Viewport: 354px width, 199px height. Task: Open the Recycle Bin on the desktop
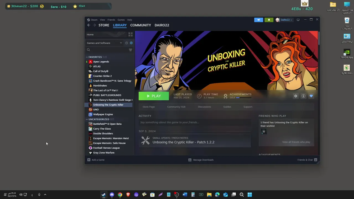(x=347, y=23)
